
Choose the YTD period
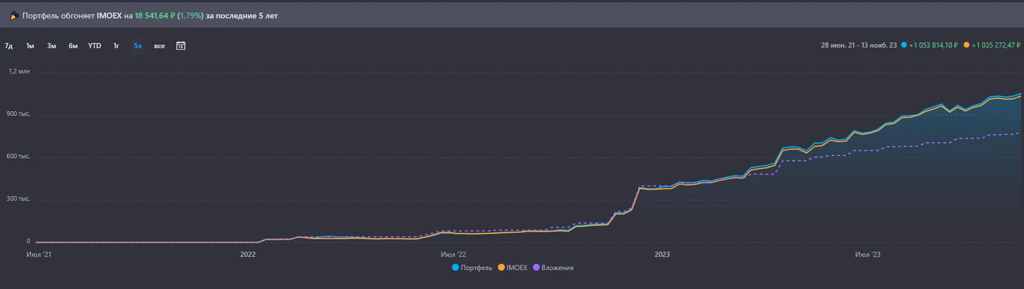(x=95, y=46)
